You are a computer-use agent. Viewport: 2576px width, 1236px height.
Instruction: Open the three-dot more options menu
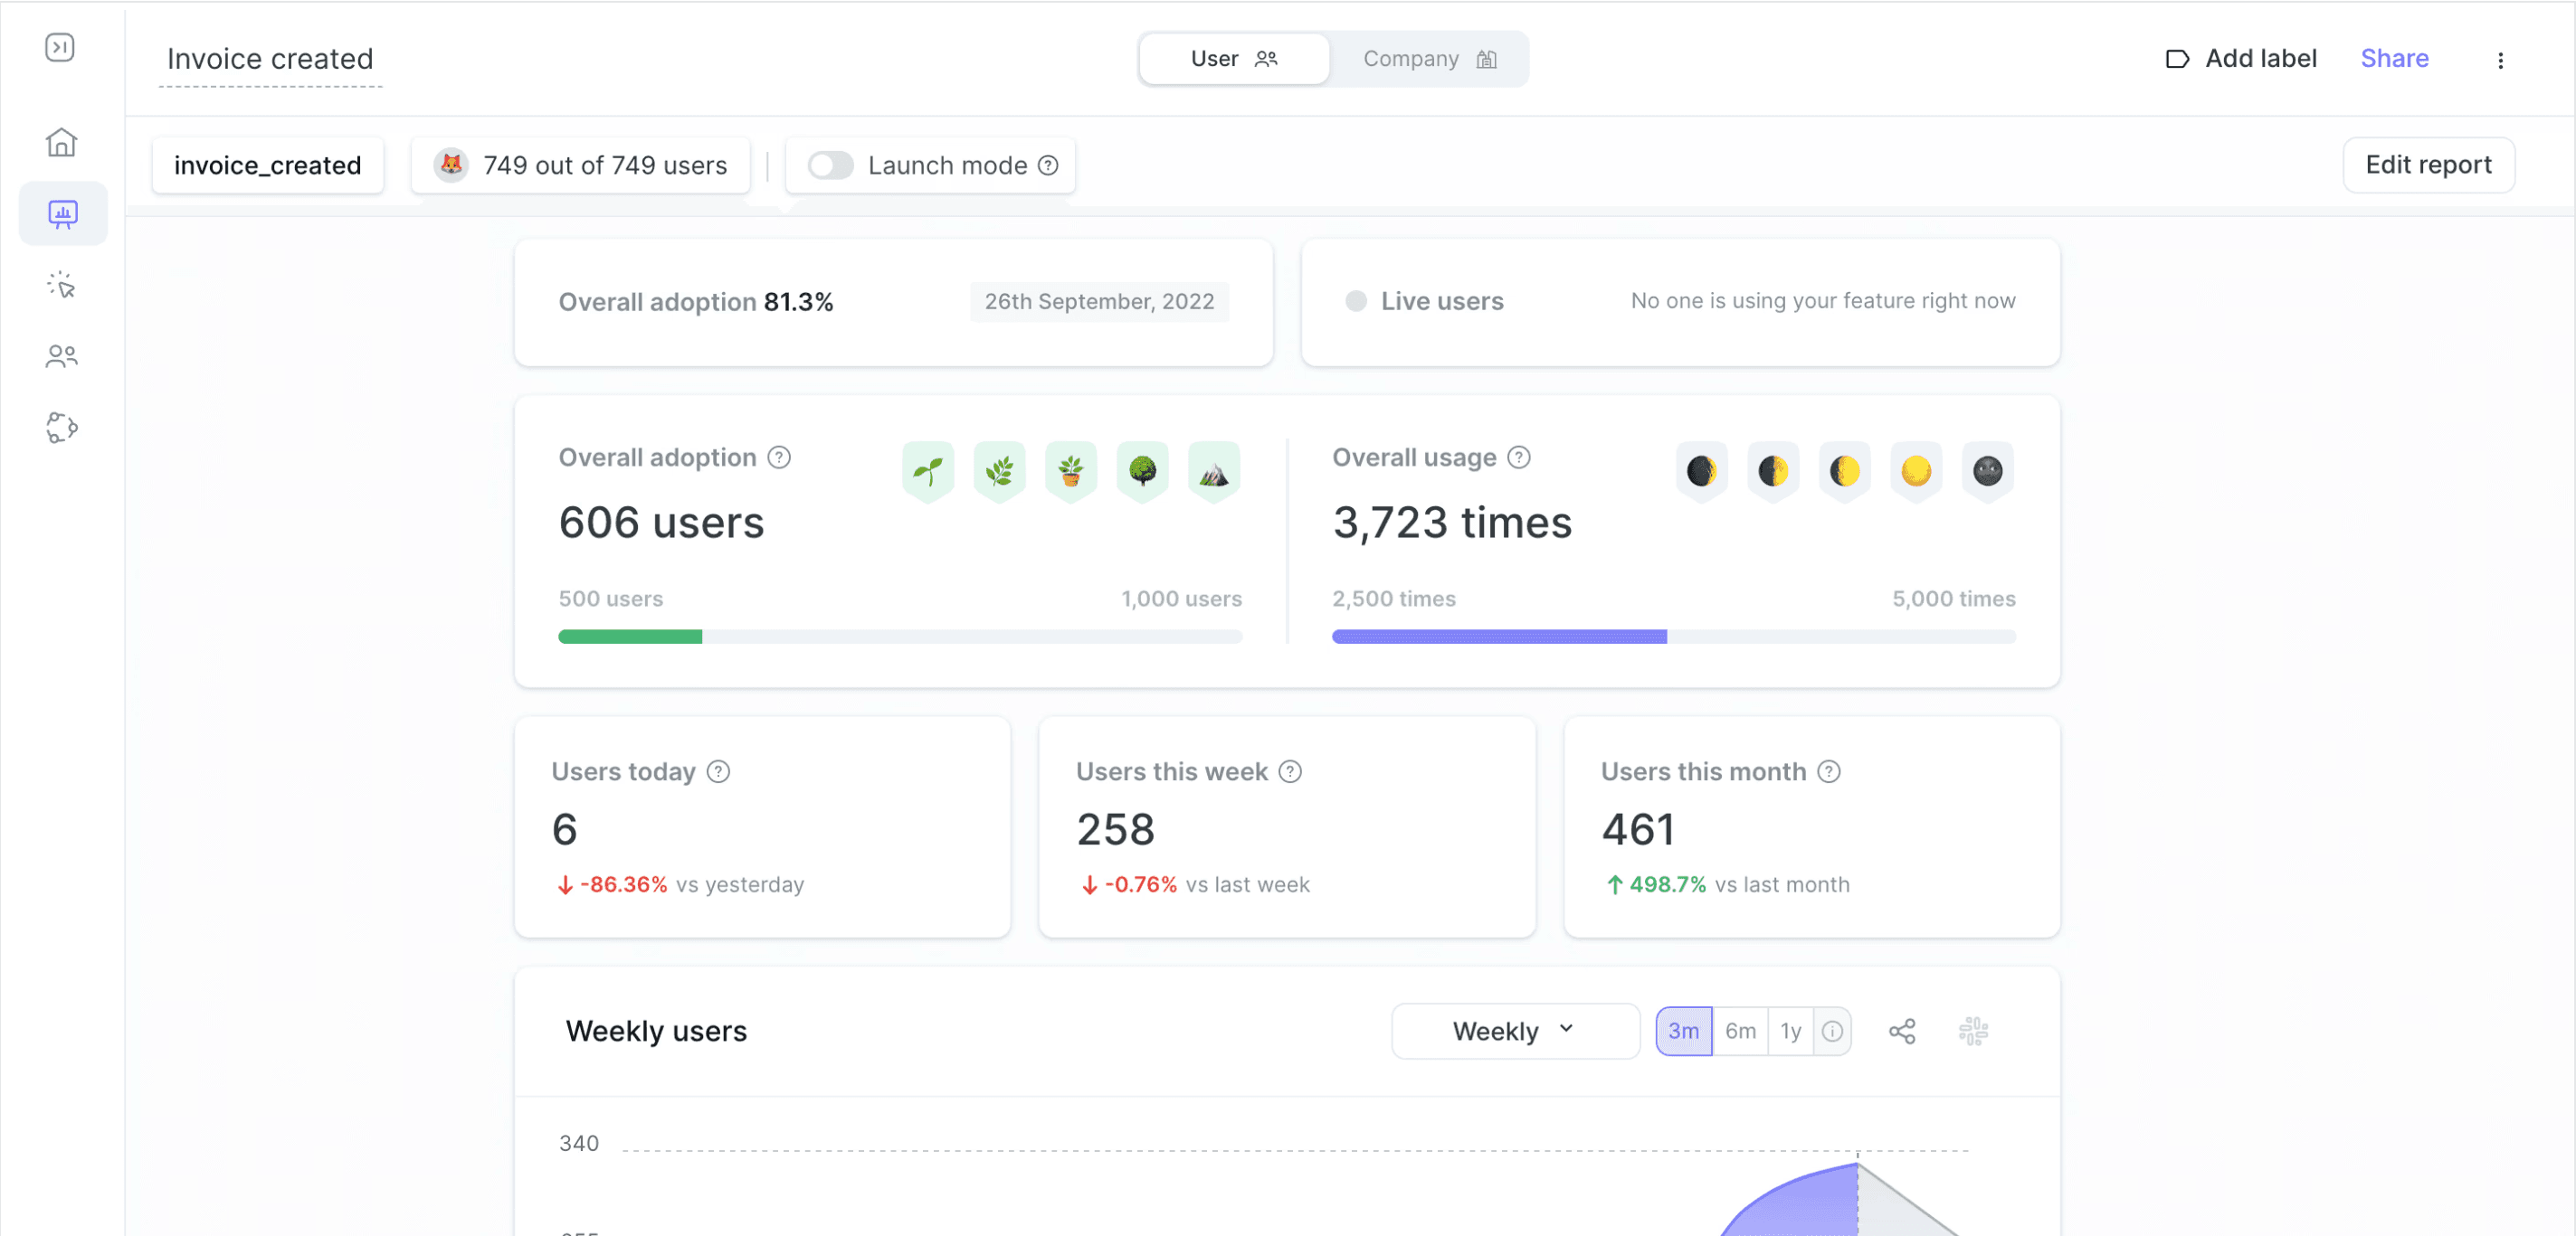(2500, 60)
